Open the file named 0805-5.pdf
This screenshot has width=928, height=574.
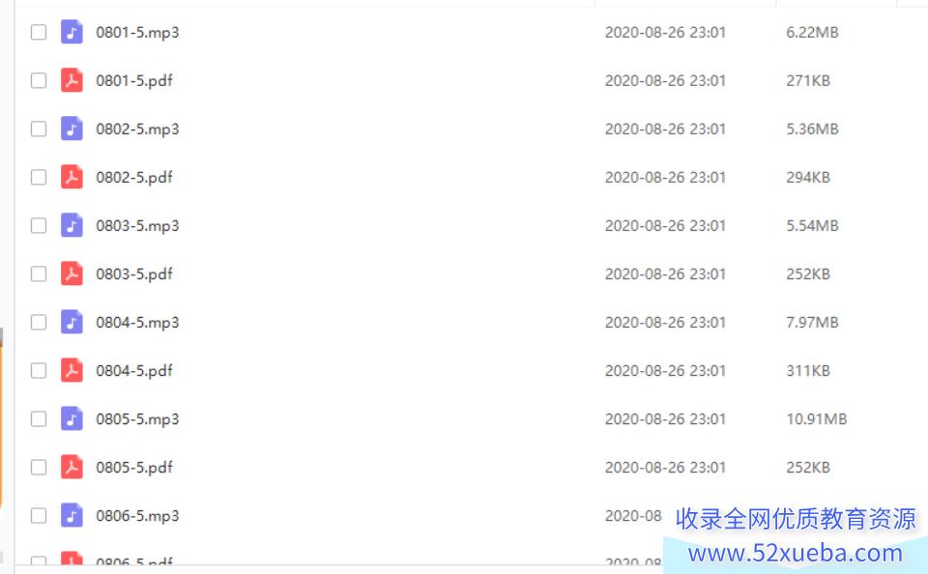click(134, 468)
